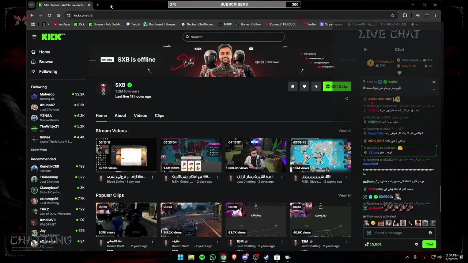Open Classybeef recommended channel avatar
468x263 pixels.
pos(34,190)
